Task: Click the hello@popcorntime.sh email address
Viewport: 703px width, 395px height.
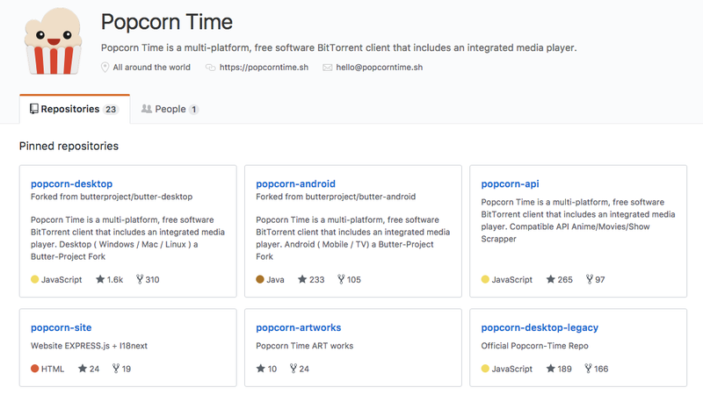Action: 380,68
